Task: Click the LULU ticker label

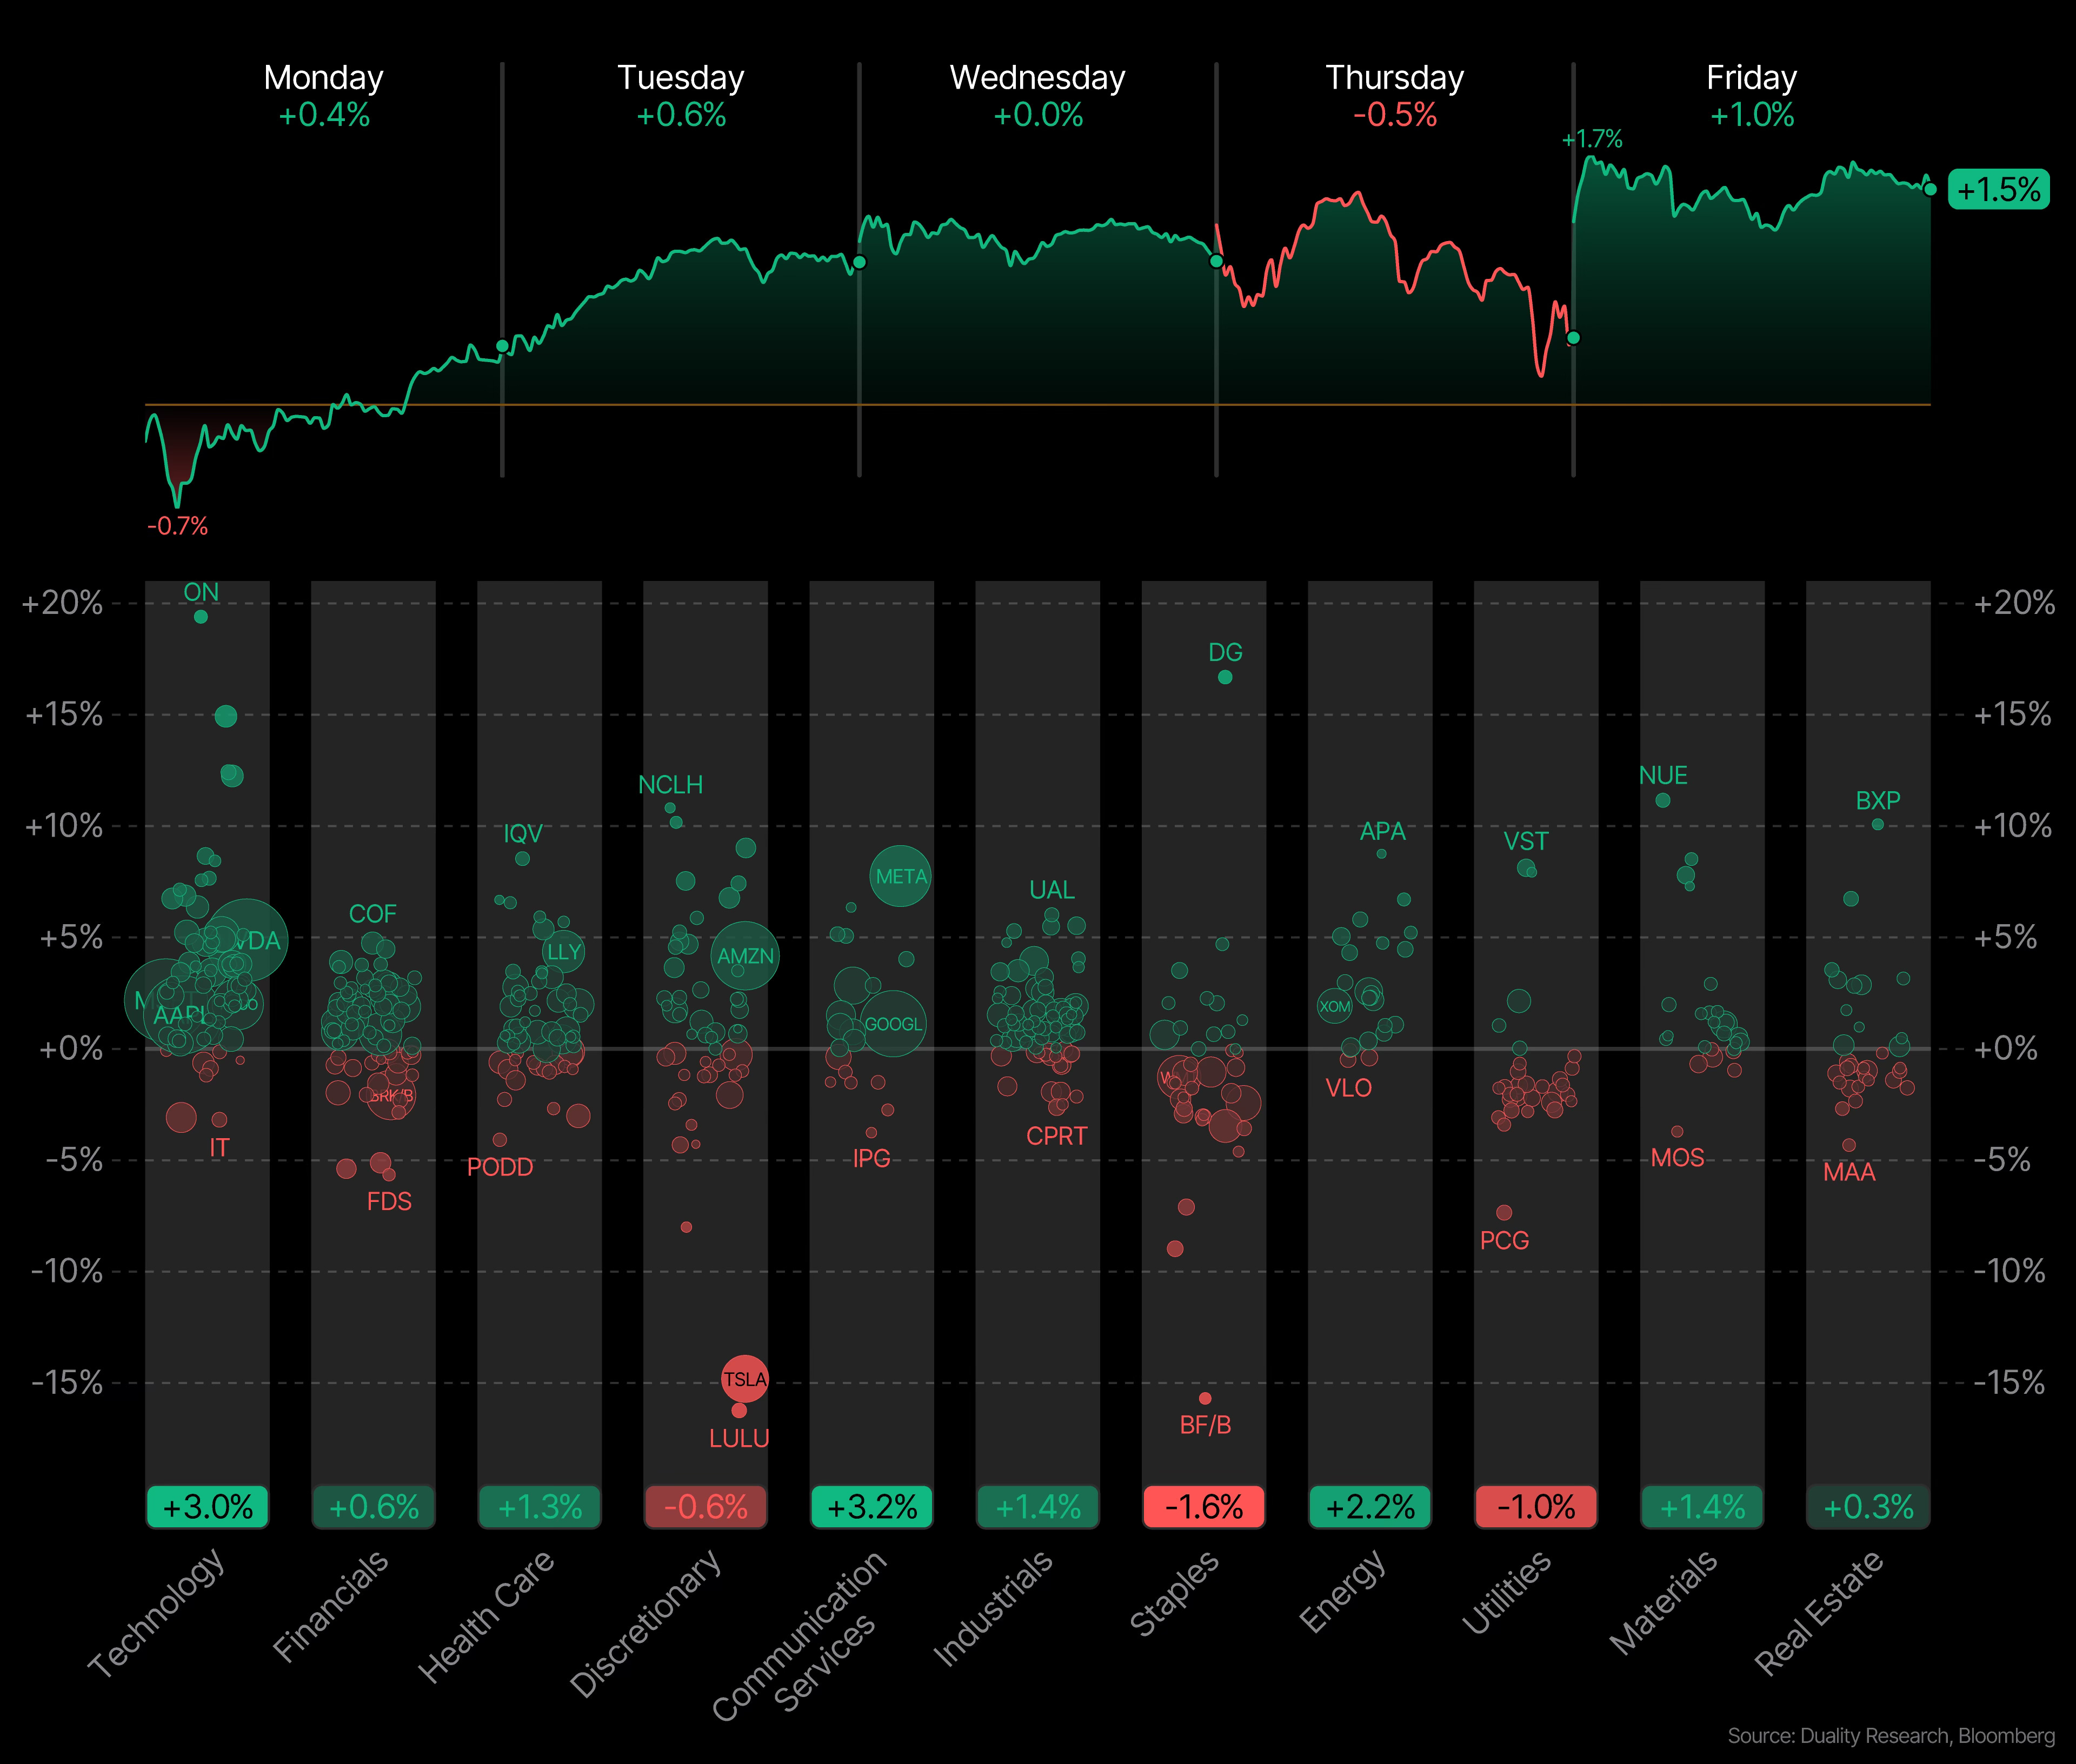Action: (738, 1439)
